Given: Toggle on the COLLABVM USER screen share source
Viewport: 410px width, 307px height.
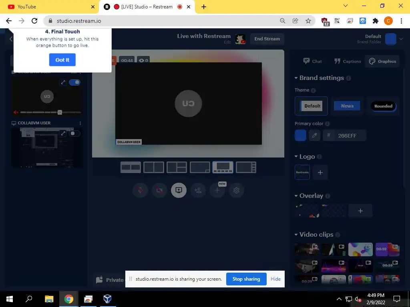Looking at the screenshot, I should click(x=74, y=134).
